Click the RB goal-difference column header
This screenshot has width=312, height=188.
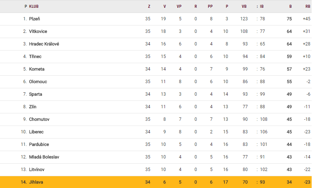pos(308,6)
